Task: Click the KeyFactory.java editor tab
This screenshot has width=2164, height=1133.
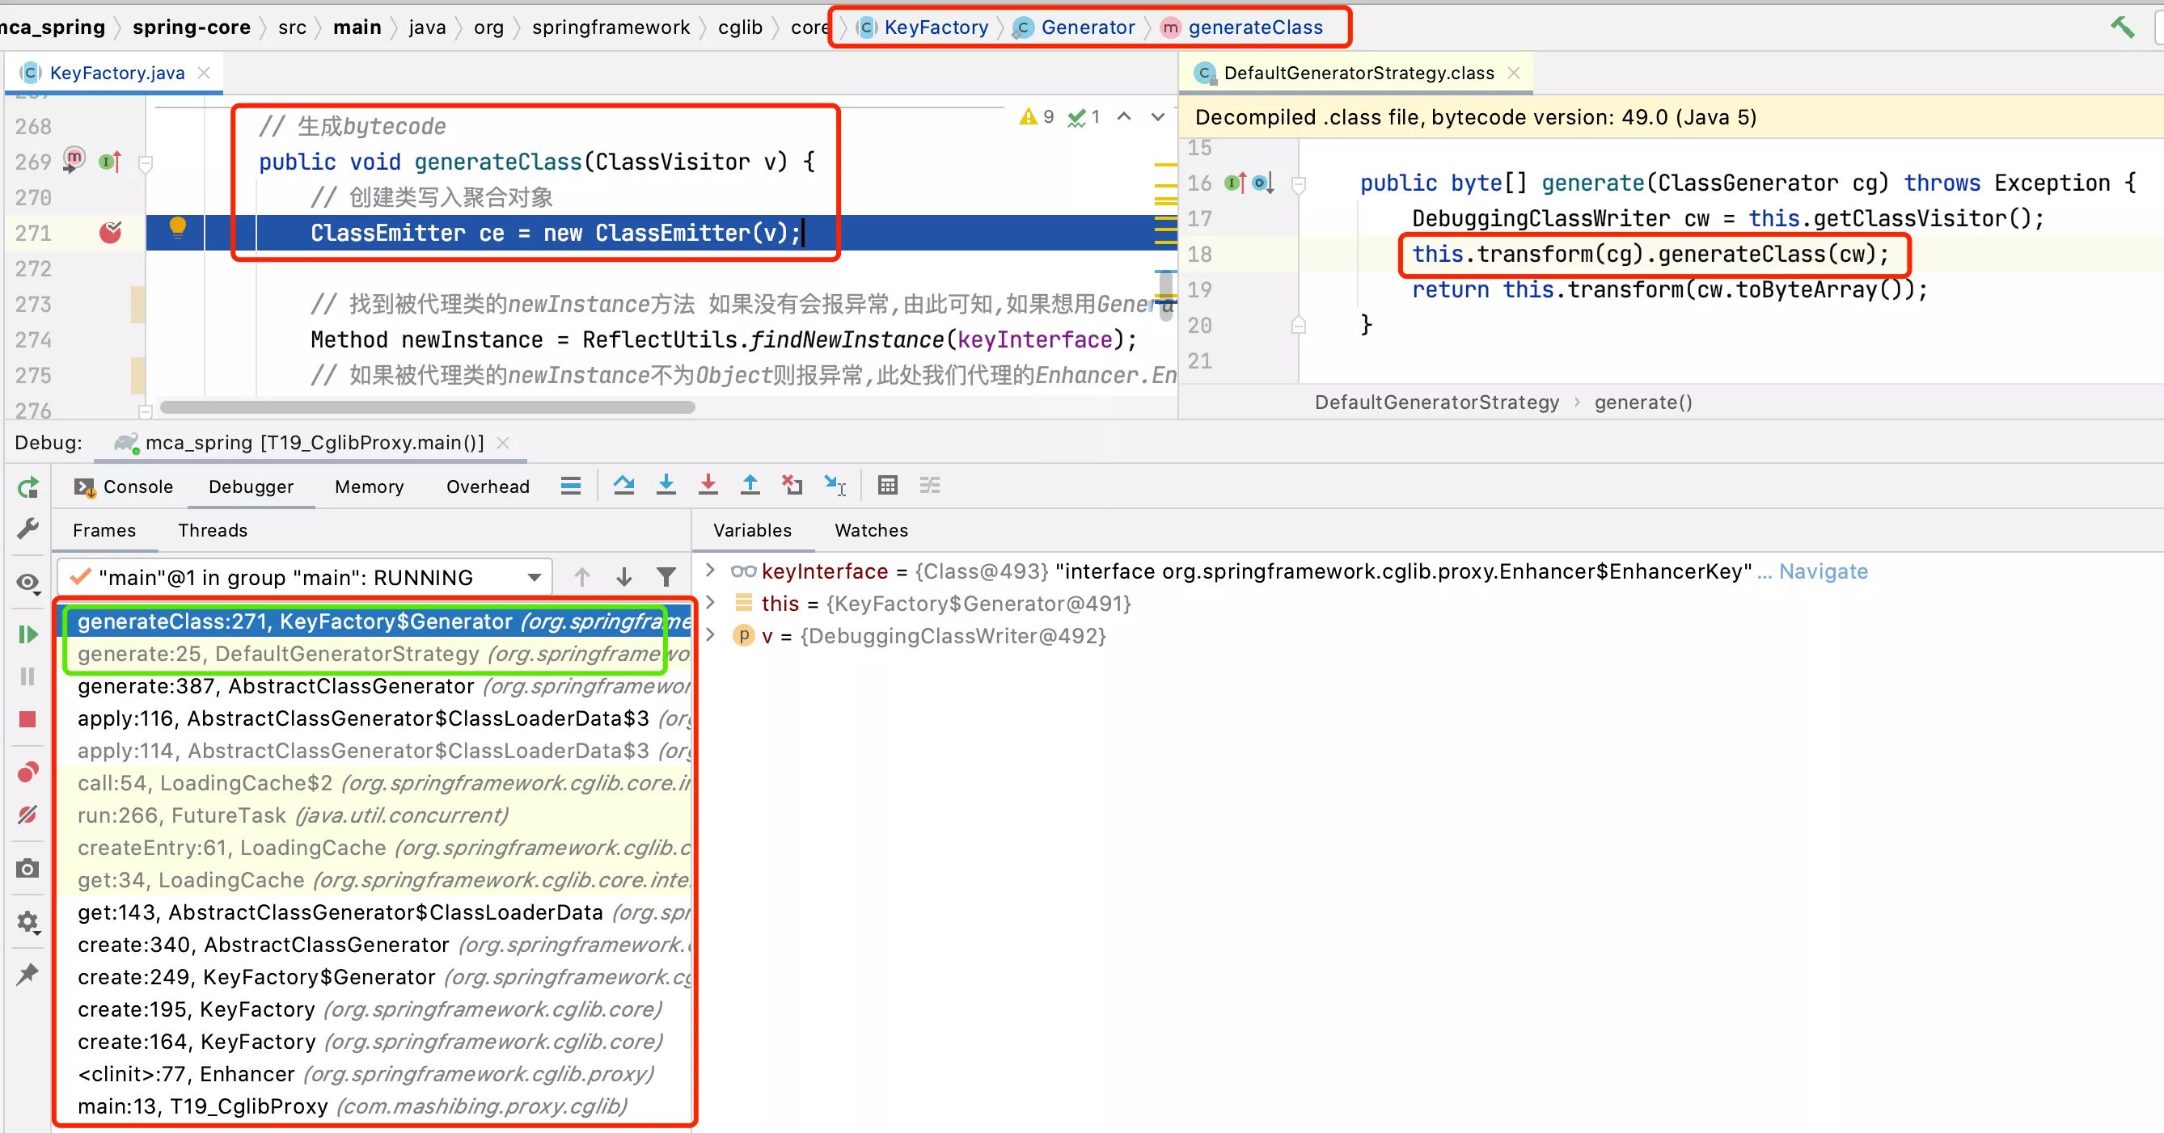Action: (116, 73)
